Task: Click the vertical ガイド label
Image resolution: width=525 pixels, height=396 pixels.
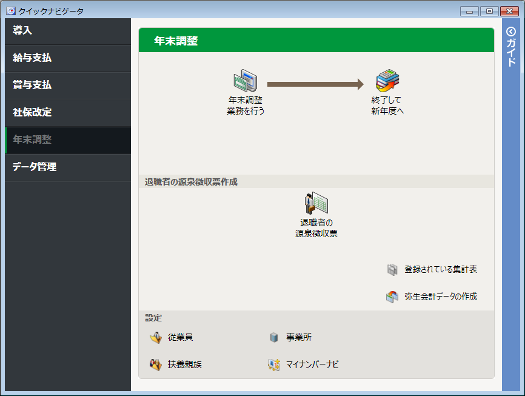Action: pyautogui.click(x=511, y=53)
